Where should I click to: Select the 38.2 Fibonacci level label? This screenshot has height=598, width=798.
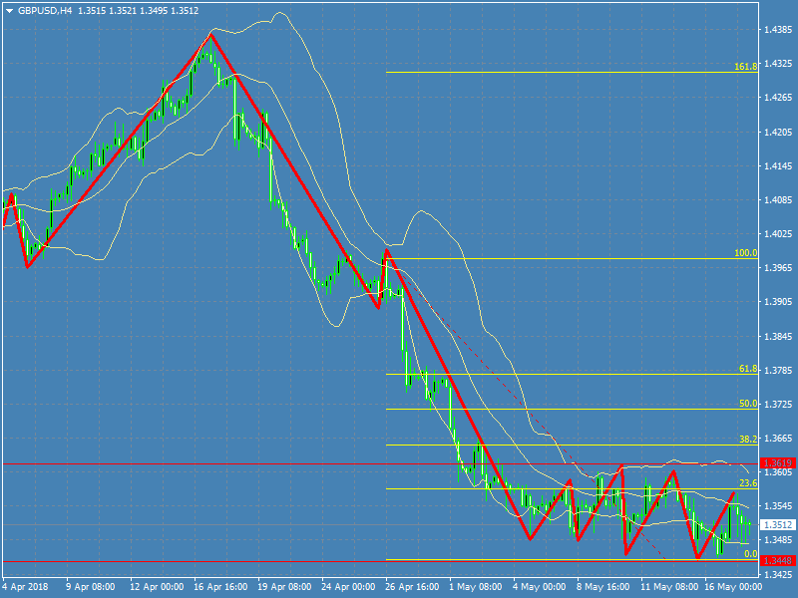747,439
